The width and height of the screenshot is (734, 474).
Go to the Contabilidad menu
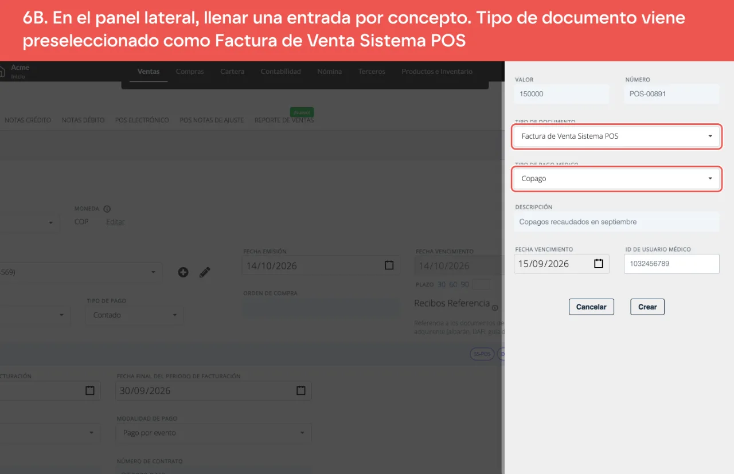(281, 72)
